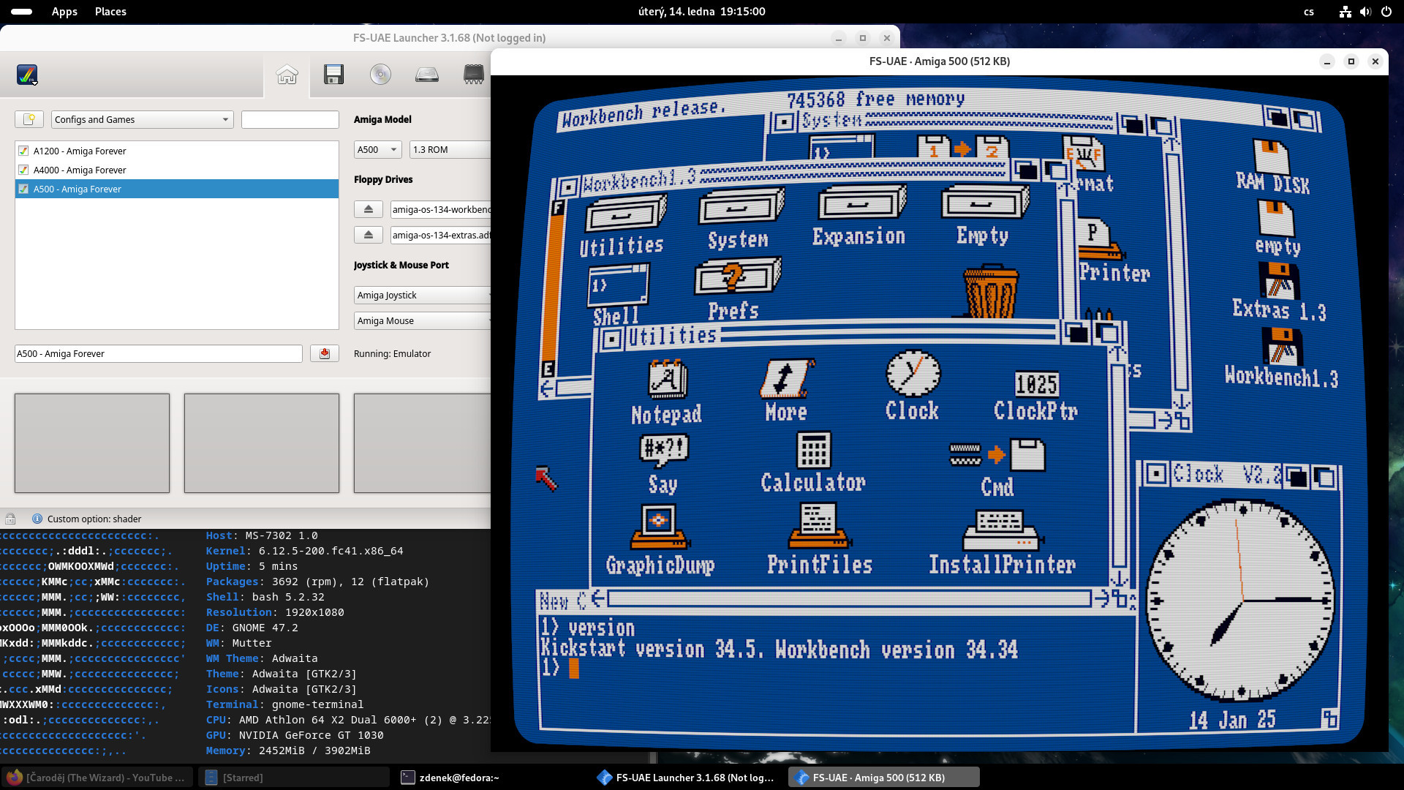Click the size gadget of the Clock window
Image resolution: width=1404 pixels, height=790 pixels.
(1329, 719)
